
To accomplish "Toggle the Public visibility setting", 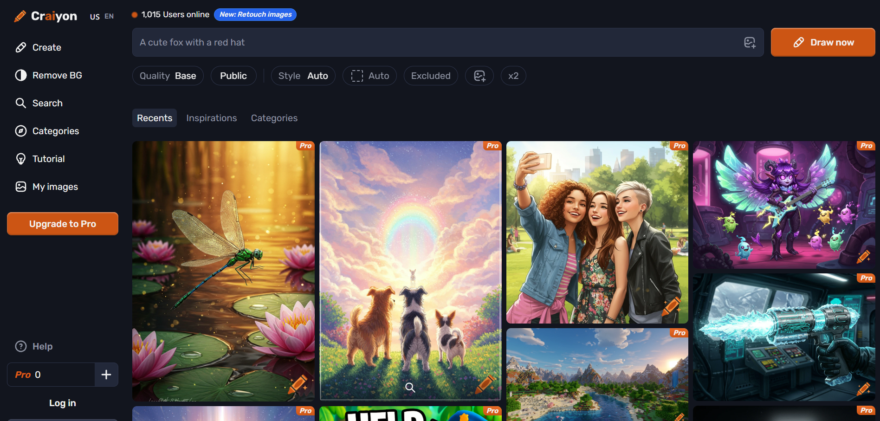I will 233,76.
